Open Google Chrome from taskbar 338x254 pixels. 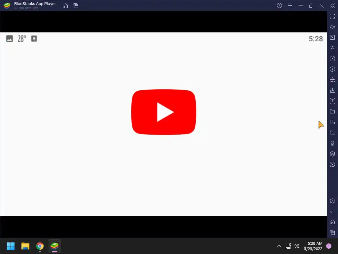(x=40, y=246)
